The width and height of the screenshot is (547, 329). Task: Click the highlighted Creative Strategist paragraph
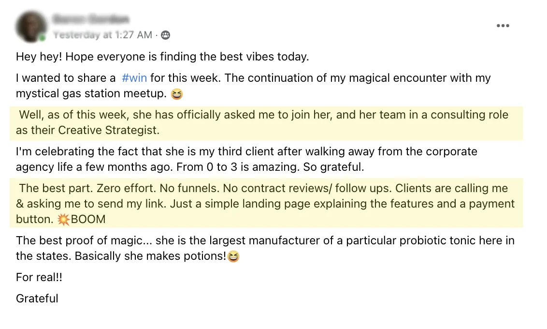[x=266, y=122]
